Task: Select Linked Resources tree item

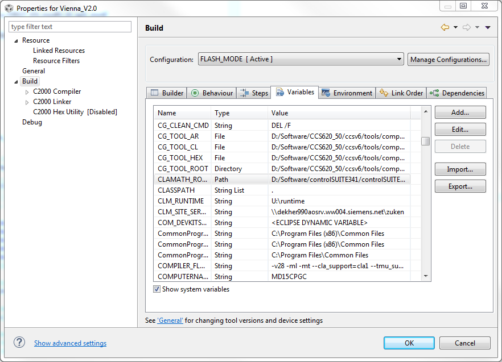Action: (x=59, y=51)
